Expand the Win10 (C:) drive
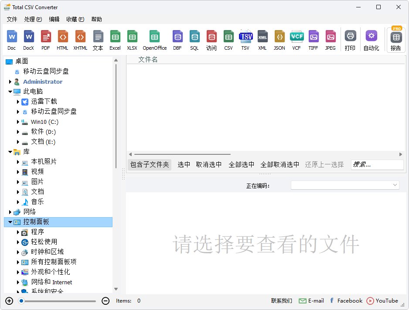Viewport: 409px width, 310px height. pyautogui.click(x=18, y=122)
